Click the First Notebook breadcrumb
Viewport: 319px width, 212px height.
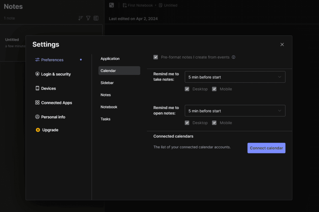(138, 5)
